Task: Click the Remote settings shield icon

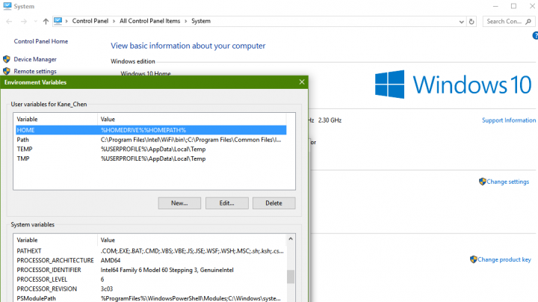Action: [7, 71]
